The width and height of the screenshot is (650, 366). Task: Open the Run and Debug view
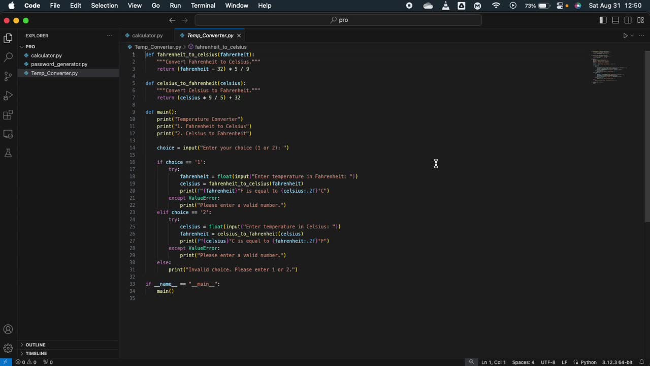tap(8, 96)
